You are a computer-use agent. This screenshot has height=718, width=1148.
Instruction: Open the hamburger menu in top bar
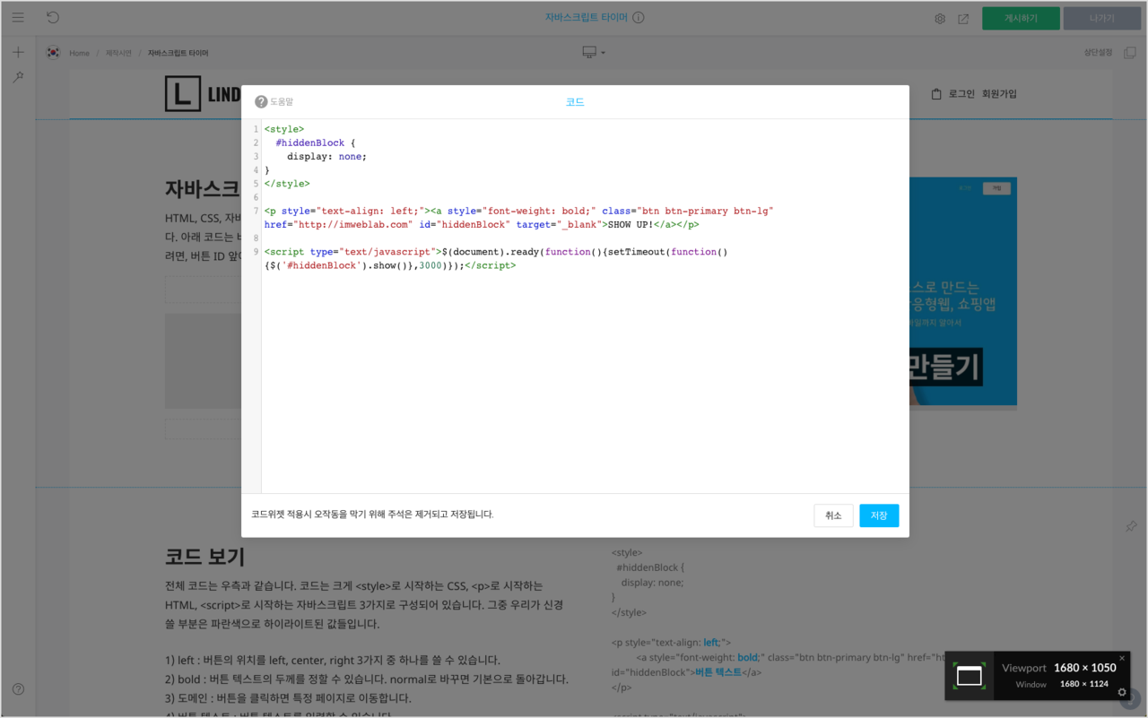pyautogui.click(x=18, y=17)
